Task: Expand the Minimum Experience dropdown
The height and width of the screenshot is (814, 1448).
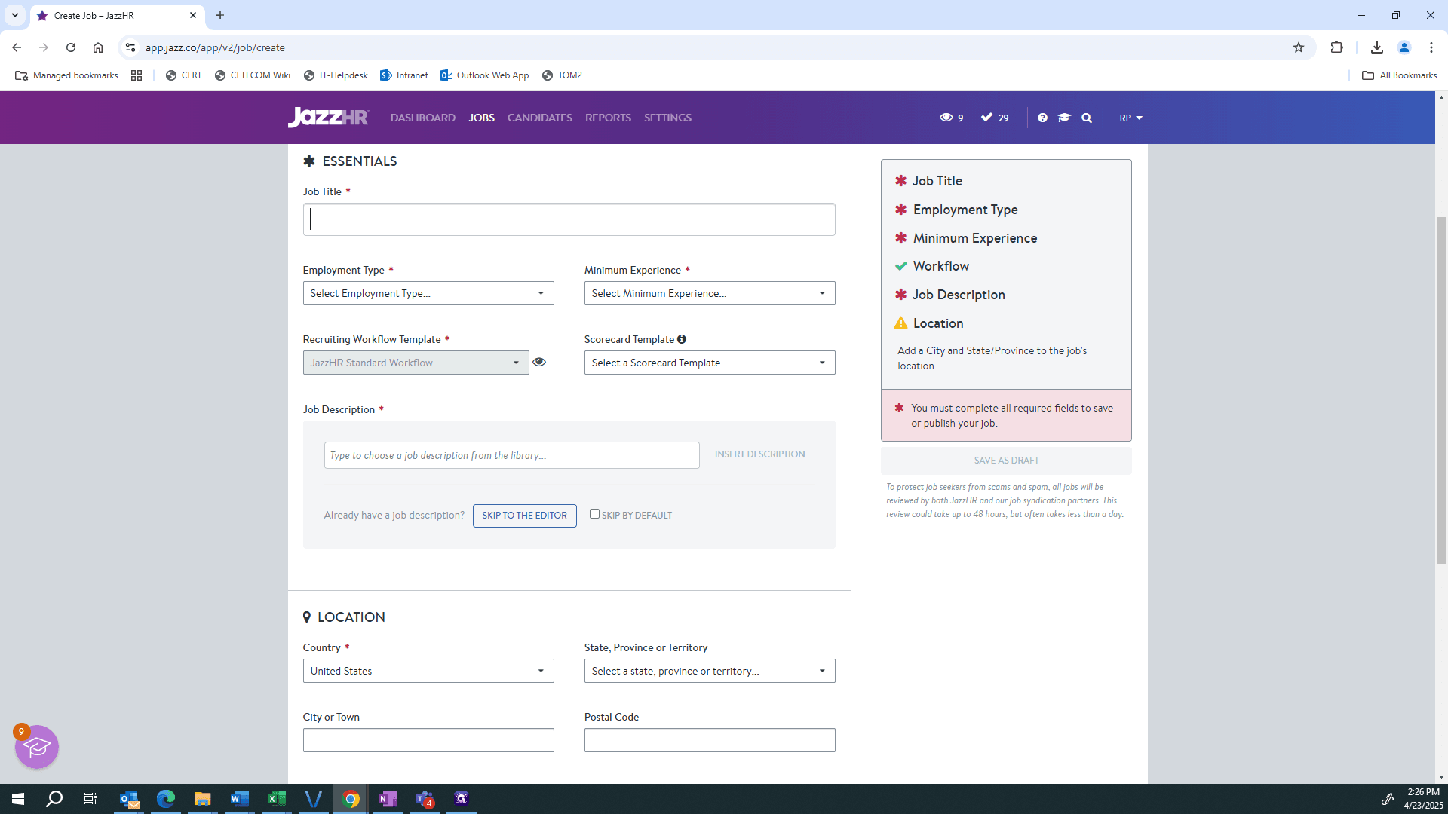Action: pos(710,293)
